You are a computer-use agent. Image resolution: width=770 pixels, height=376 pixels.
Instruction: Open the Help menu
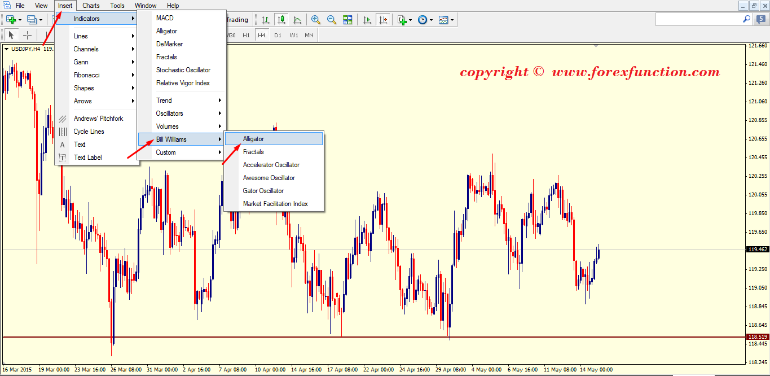pyautogui.click(x=173, y=6)
